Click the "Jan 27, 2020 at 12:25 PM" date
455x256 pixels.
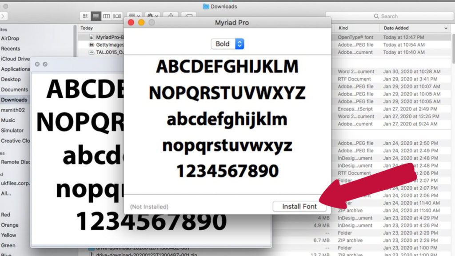click(x=411, y=116)
